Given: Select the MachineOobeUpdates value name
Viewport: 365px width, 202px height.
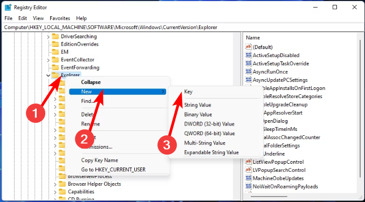Looking at the screenshot, I should 278,178.
